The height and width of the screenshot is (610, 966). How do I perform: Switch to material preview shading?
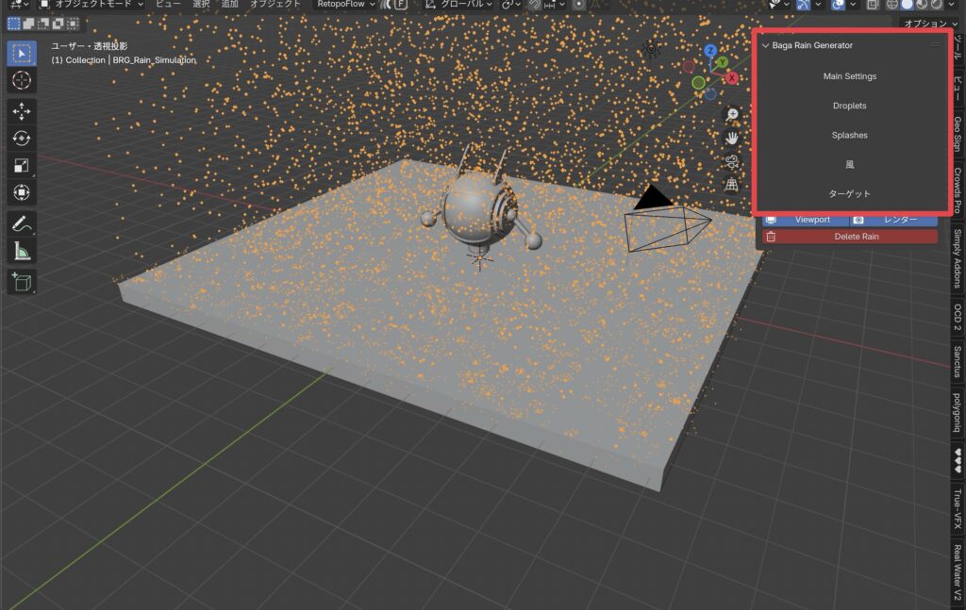click(922, 5)
